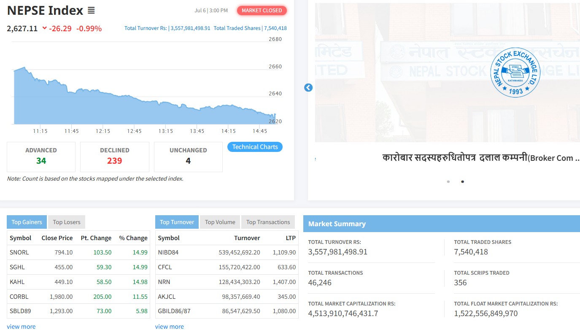Click the NEPSE building banner image
580x330 pixels.
point(448,73)
